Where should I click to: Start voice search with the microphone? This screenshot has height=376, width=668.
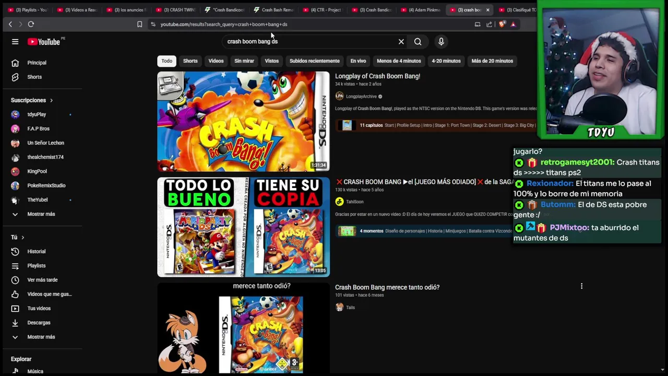click(x=441, y=42)
